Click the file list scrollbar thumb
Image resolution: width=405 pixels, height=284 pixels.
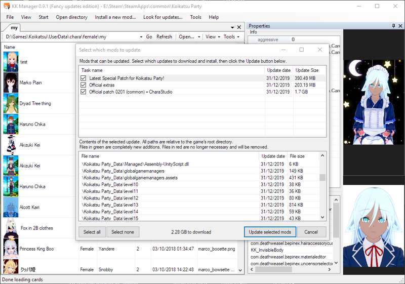(322, 178)
